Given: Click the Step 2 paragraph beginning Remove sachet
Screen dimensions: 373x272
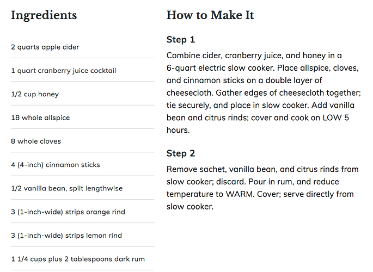Looking at the screenshot, I should point(262,188).
